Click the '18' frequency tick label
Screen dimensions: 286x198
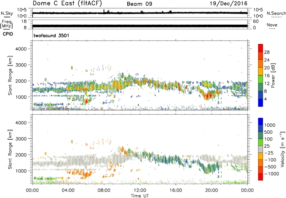point(24,21)
